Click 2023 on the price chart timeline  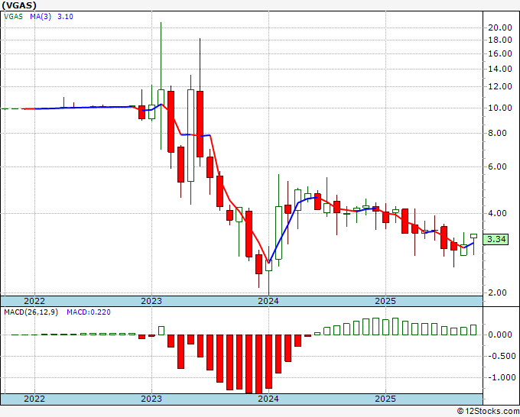tap(151, 301)
